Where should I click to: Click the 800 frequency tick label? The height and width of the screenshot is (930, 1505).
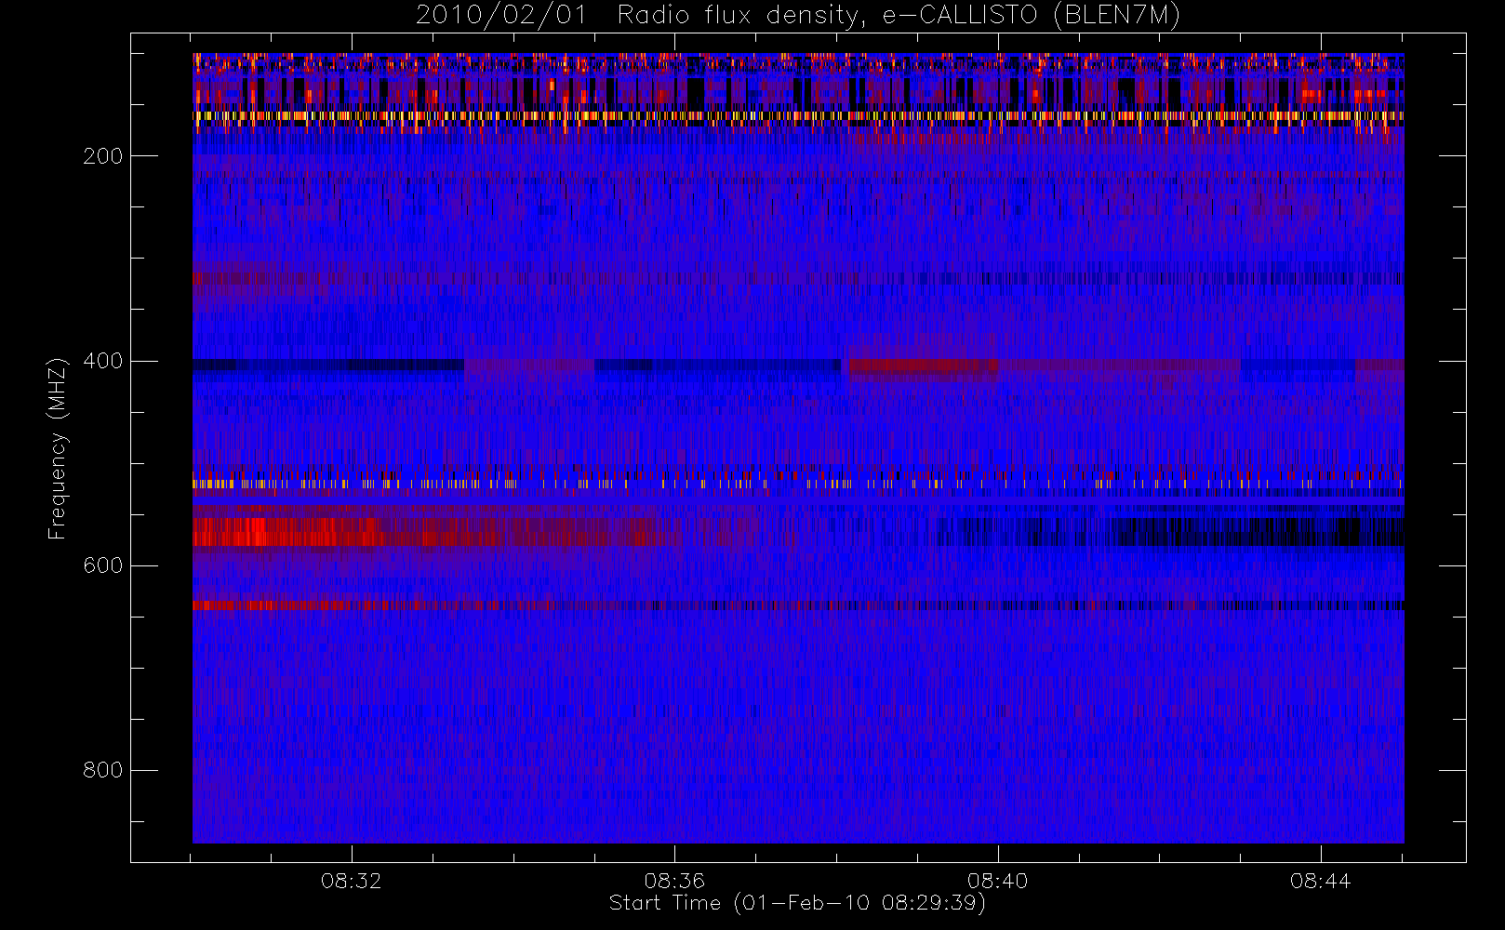pyautogui.click(x=103, y=770)
